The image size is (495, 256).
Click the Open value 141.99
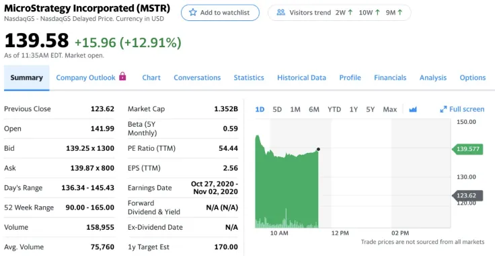[102, 129]
